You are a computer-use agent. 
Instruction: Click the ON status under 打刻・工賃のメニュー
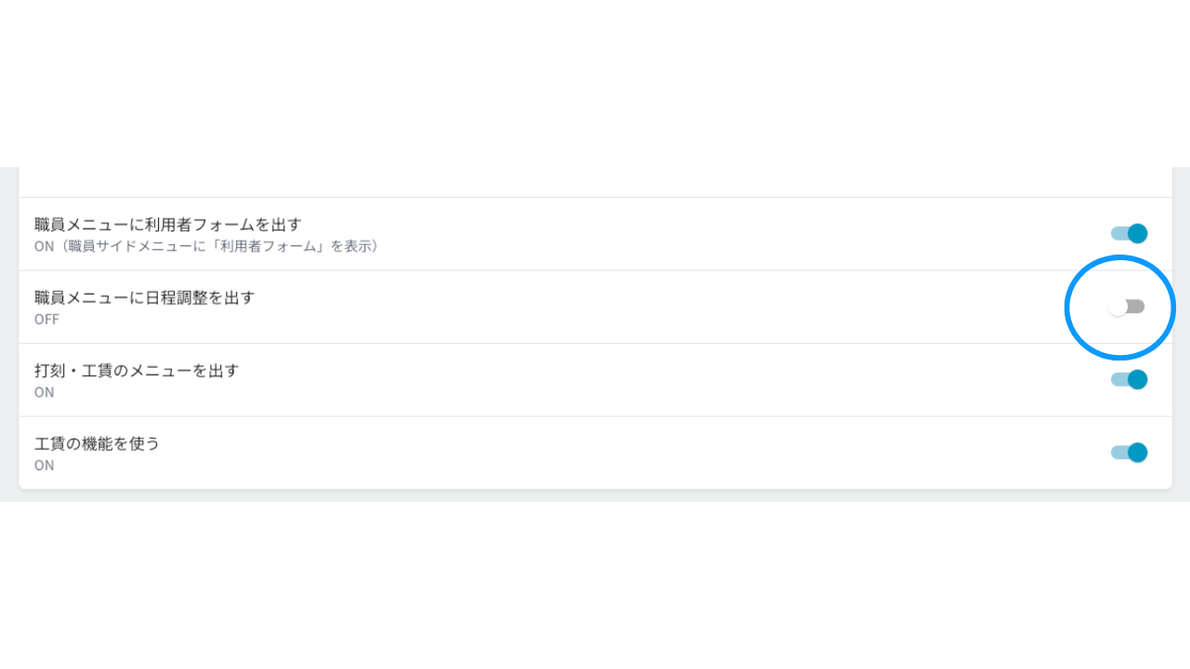(x=45, y=392)
